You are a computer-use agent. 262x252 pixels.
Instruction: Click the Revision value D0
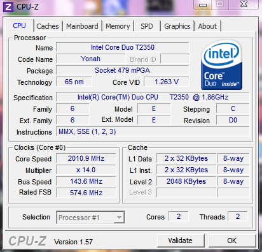[x=233, y=120]
